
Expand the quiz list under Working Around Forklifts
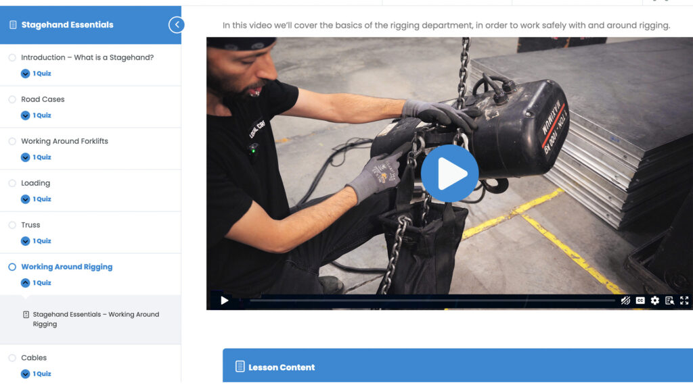click(26, 157)
